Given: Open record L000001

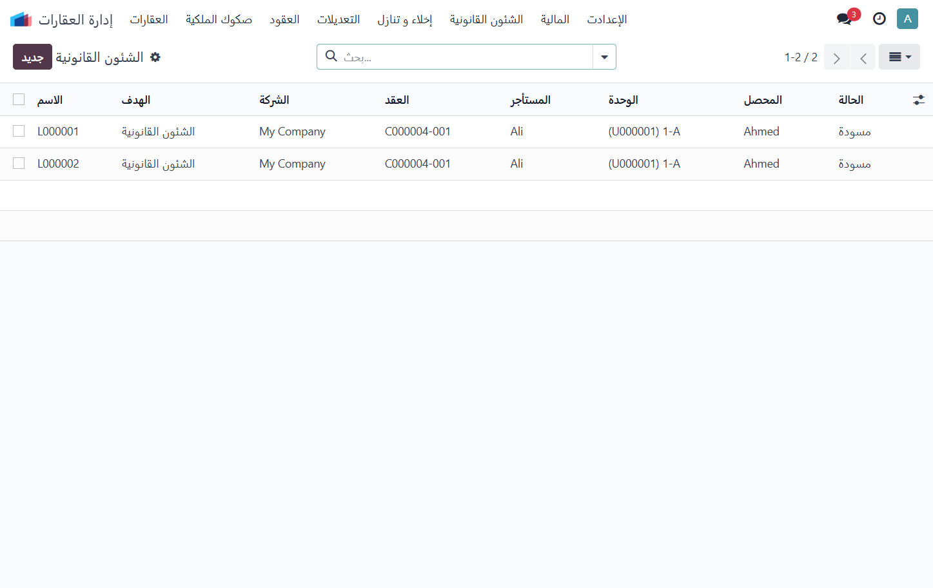Looking at the screenshot, I should pos(58,132).
